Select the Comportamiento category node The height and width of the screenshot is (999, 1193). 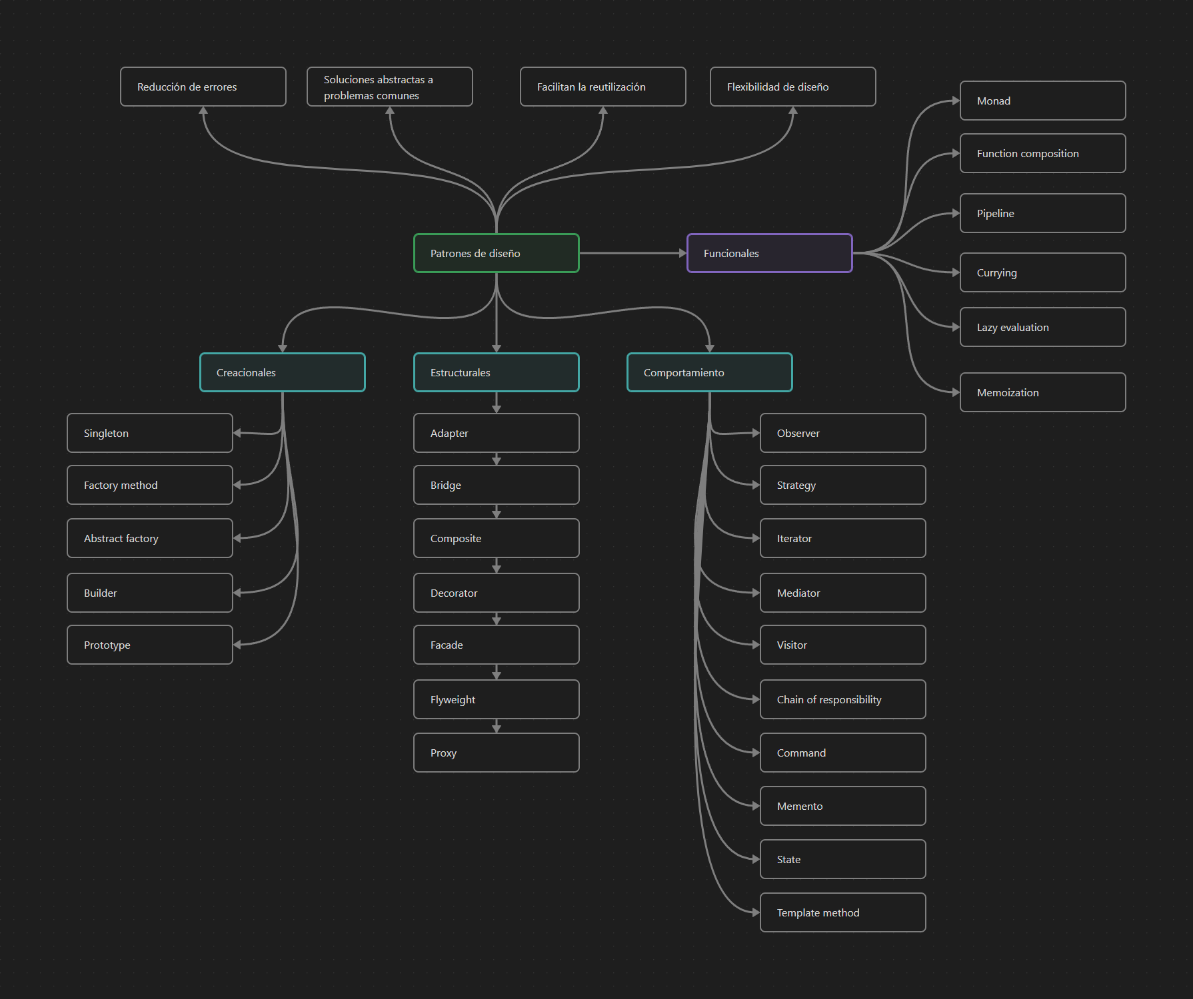(710, 372)
